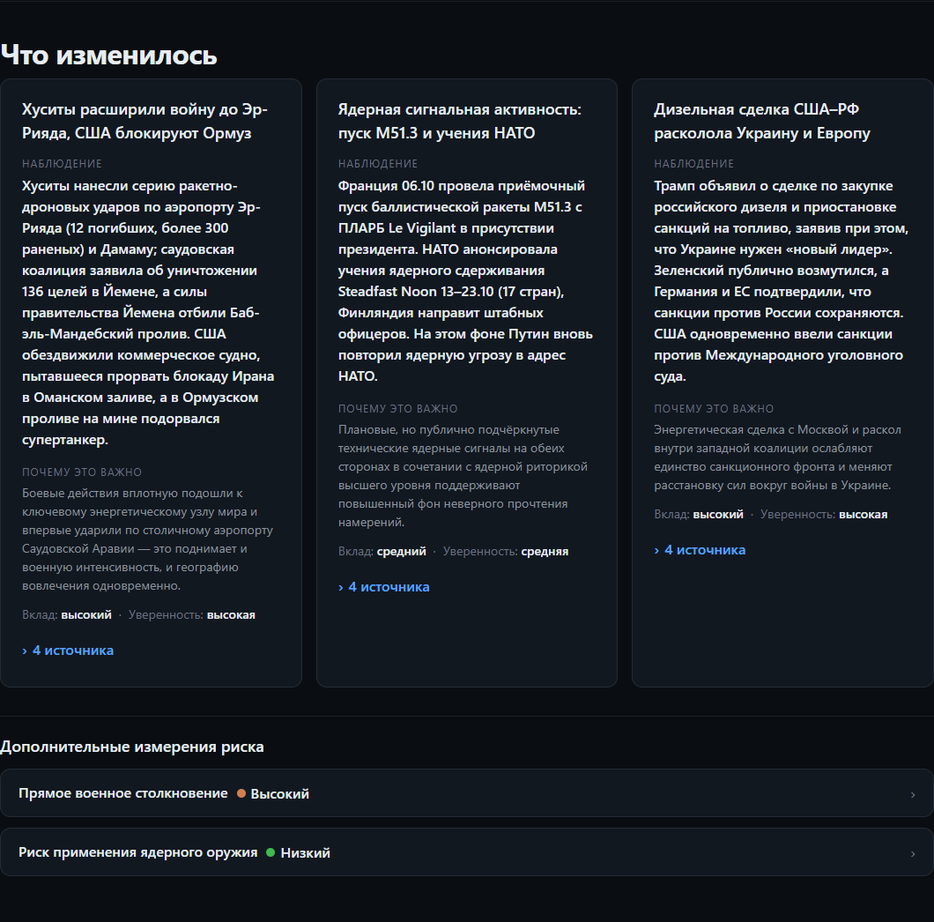Viewport: 934px width, 922px height.
Task: Click "Вклад: высокий" in the diesel deal card
Action: [x=699, y=515]
